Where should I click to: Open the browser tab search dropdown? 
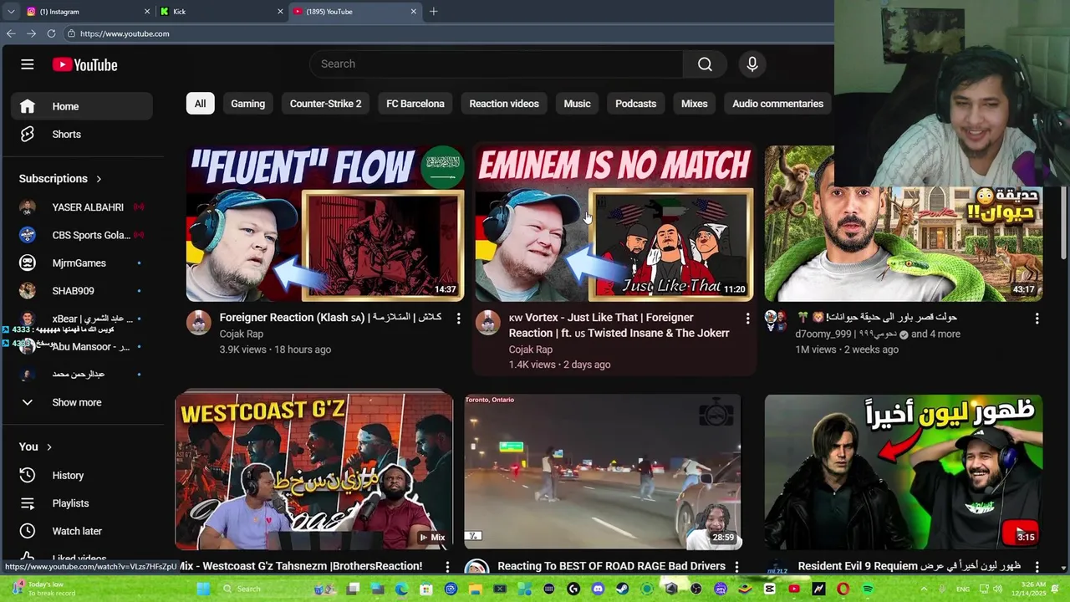point(11,12)
